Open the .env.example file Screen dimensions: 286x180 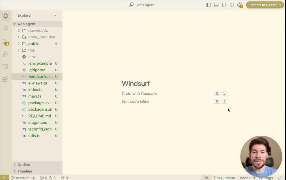pyautogui.click(x=37, y=63)
